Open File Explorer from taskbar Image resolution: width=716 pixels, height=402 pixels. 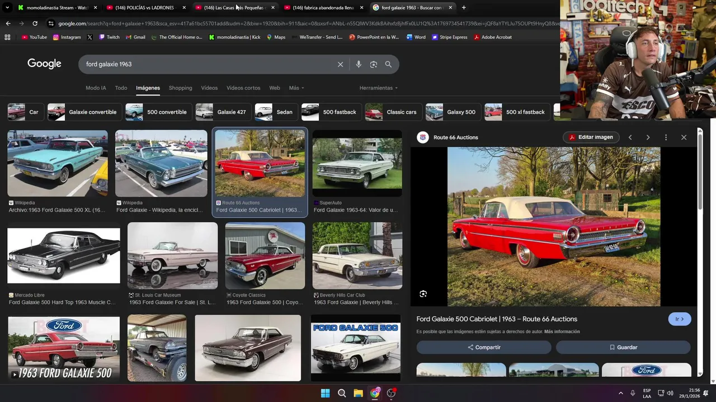click(358, 393)
